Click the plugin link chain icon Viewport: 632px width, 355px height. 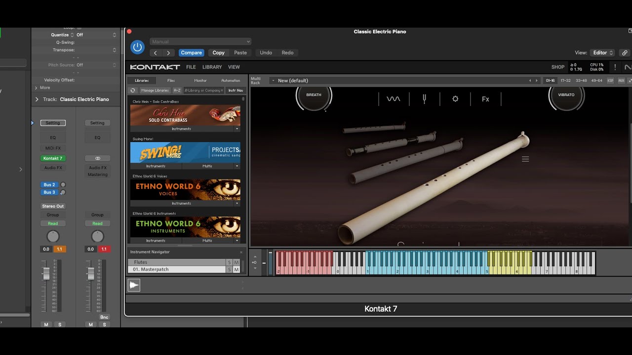point(625,53)
